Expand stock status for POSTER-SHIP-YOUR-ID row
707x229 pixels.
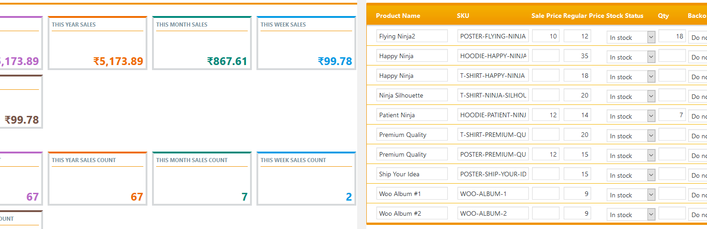coord(631,175)
